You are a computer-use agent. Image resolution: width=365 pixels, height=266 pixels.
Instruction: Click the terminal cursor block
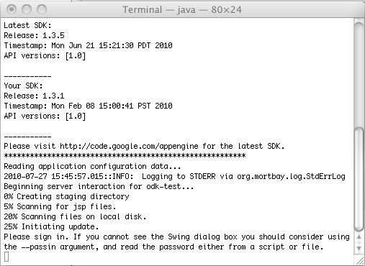[6, 257]
